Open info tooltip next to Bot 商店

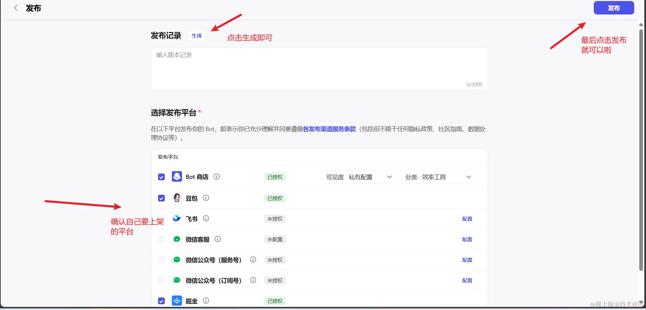pyautogui.click(x=217, y=177)
